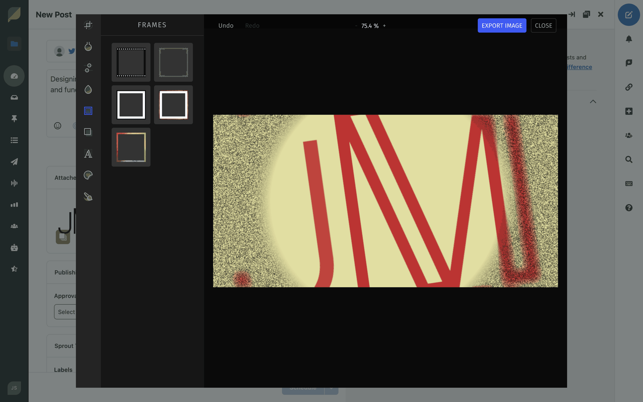Zoom out with the minus control
Screen dimensions: 643x402
(x=356, y=25)
